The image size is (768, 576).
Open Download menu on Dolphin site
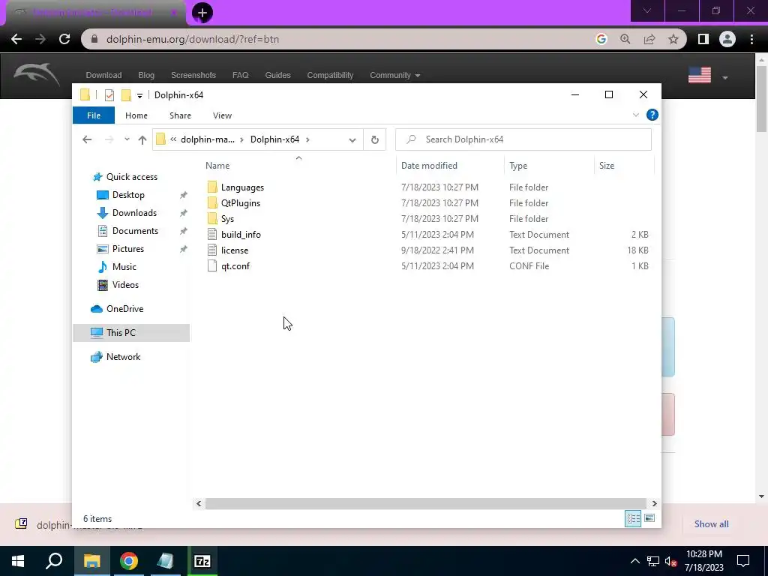click(103, 76)
